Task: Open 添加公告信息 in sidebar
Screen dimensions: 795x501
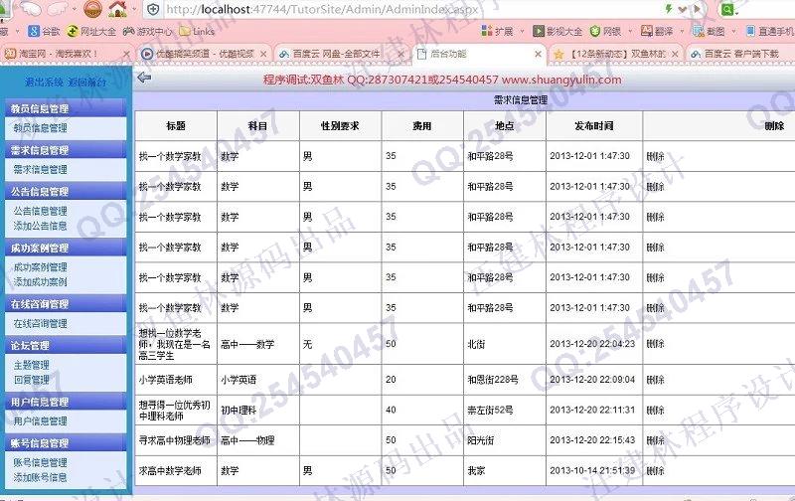Action: [x=40, y=226]
